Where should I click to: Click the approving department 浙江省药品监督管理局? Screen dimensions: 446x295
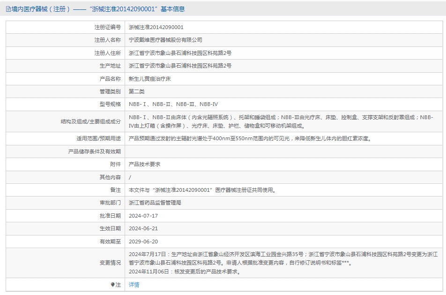tap(155, 203)
